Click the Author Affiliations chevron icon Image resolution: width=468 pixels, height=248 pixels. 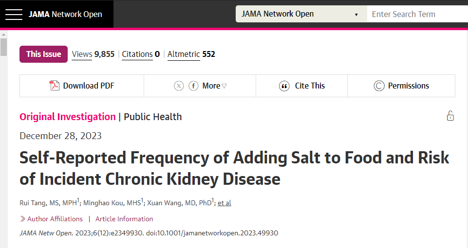click(22, 219)
